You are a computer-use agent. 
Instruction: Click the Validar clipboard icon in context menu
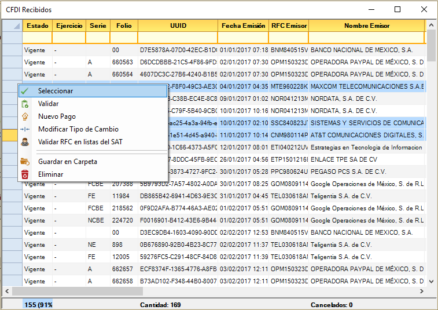click(25, 104)
